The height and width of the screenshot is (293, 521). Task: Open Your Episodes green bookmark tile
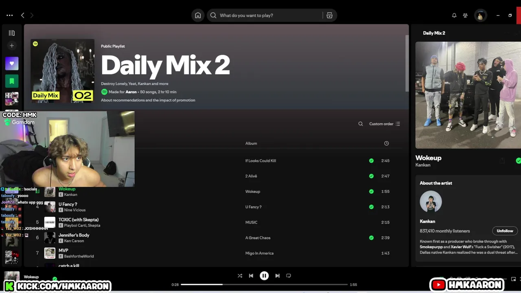pos(12,81)
